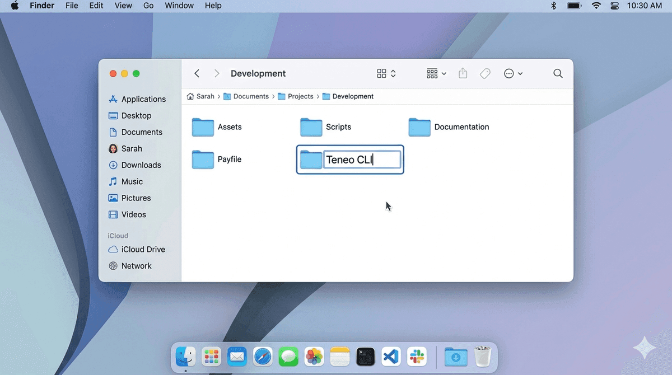Click the Tags icon in the toolbar

tap(485, 73)
